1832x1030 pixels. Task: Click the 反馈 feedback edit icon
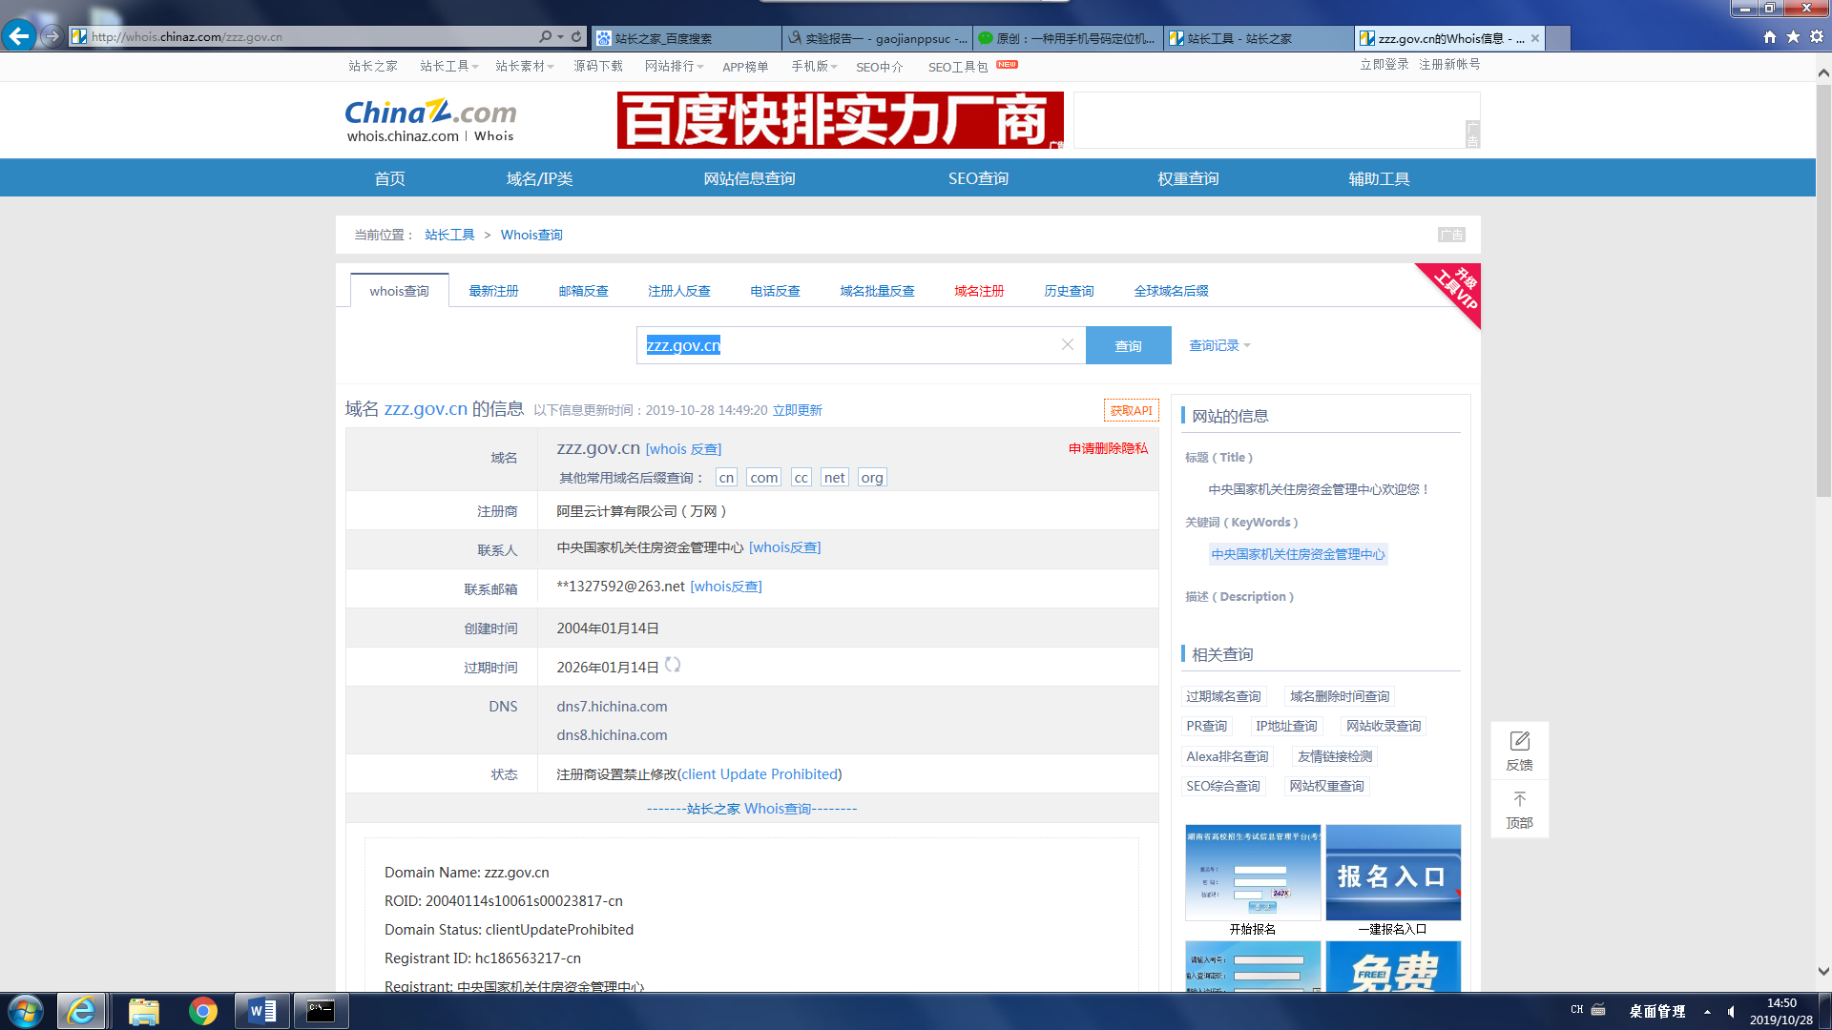tap(1519, 742)
